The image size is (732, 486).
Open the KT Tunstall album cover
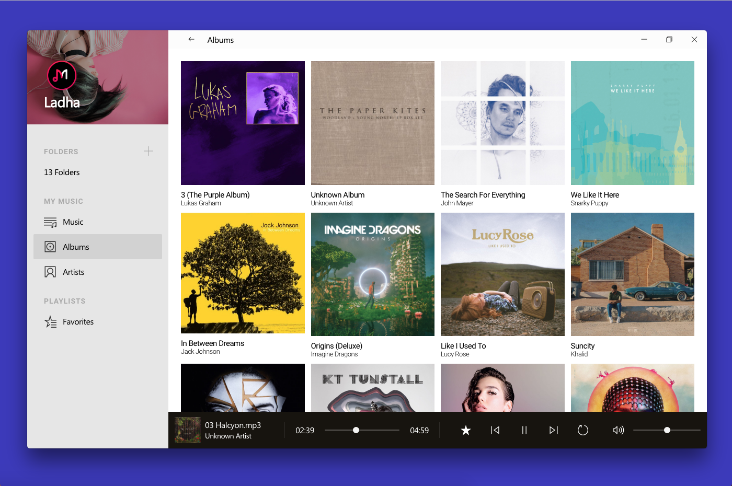373,388
